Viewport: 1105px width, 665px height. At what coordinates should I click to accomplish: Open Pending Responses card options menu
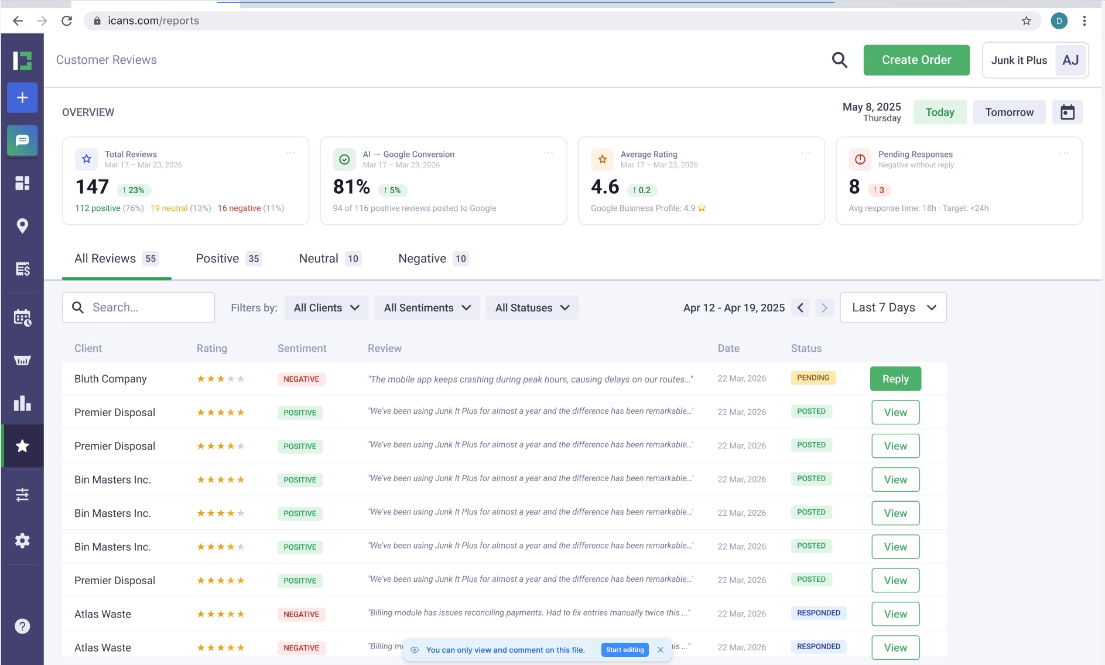(x=1064, y=153)
